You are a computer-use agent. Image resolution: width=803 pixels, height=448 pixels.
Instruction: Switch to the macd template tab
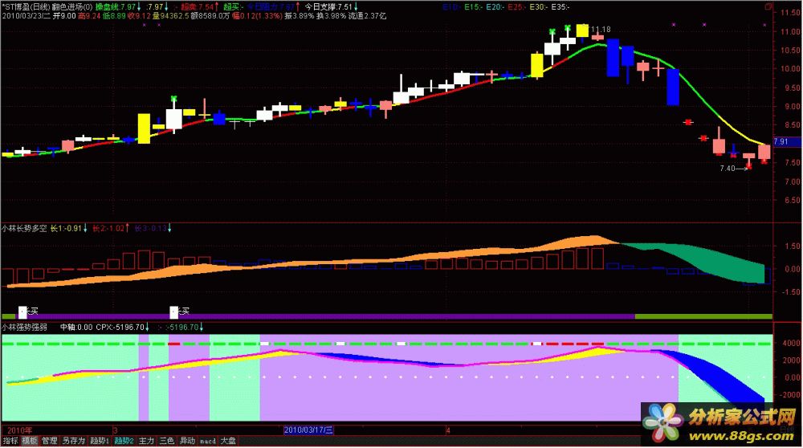(x=207, y=441)
